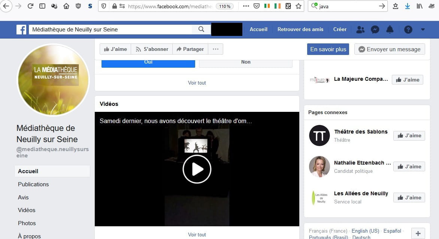Viewport: 439px width, 239px height.
Task: Open Théâtre des Sablons page logo
Action: click(x=320, y=135)
